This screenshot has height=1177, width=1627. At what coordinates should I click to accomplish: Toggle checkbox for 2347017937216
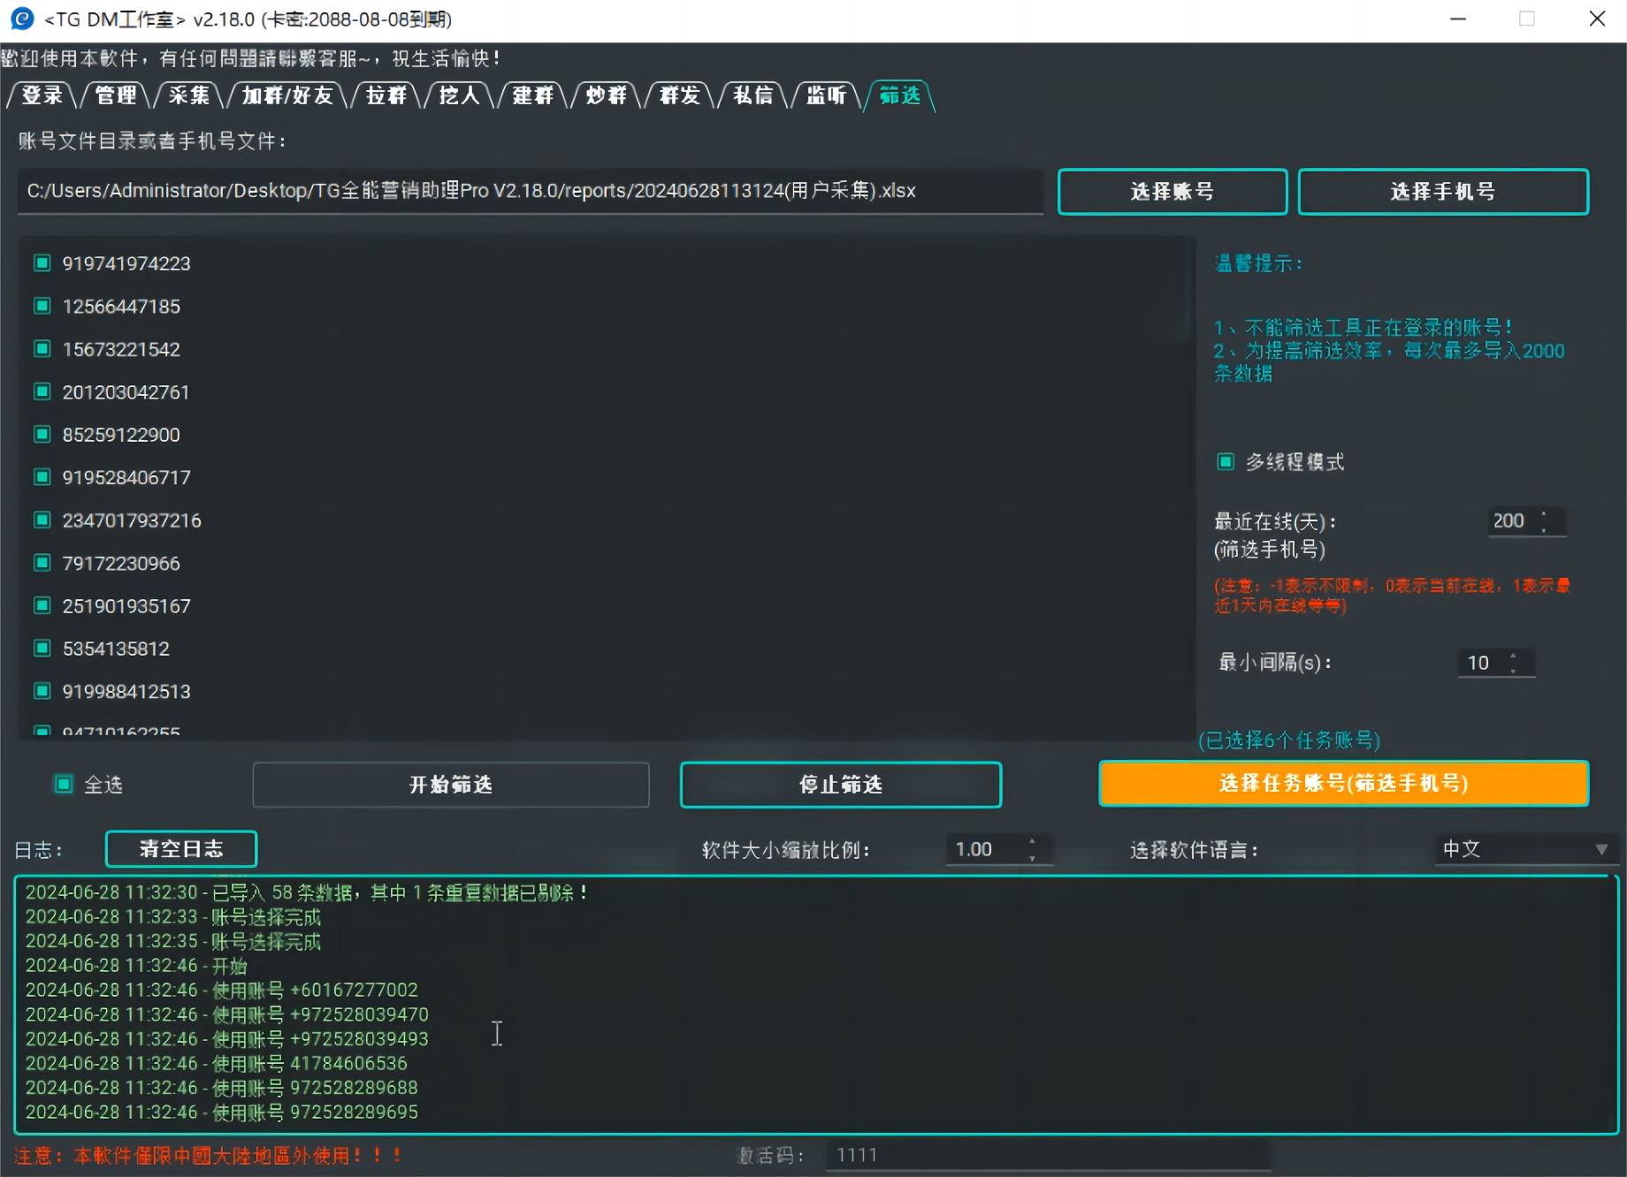click(42, 520)
